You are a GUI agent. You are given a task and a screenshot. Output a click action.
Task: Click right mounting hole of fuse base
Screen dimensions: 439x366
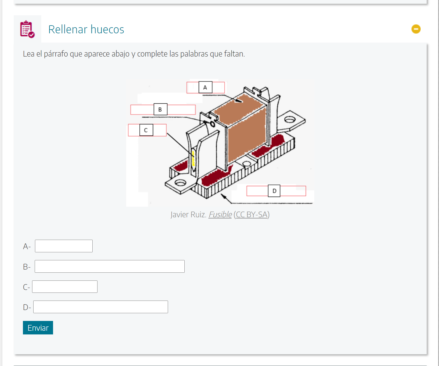[290, 119]
